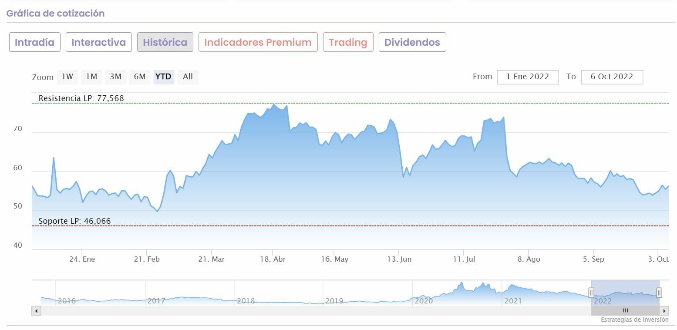Click the left scrollbar arrow button
This screenshot has width=677, height=330.
tap(37, 311)
